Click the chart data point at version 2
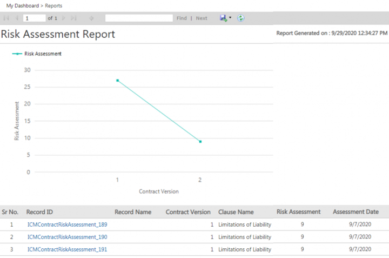Viewport: 389px width, 258px height. pyautogui.click(x=200, y=142)
